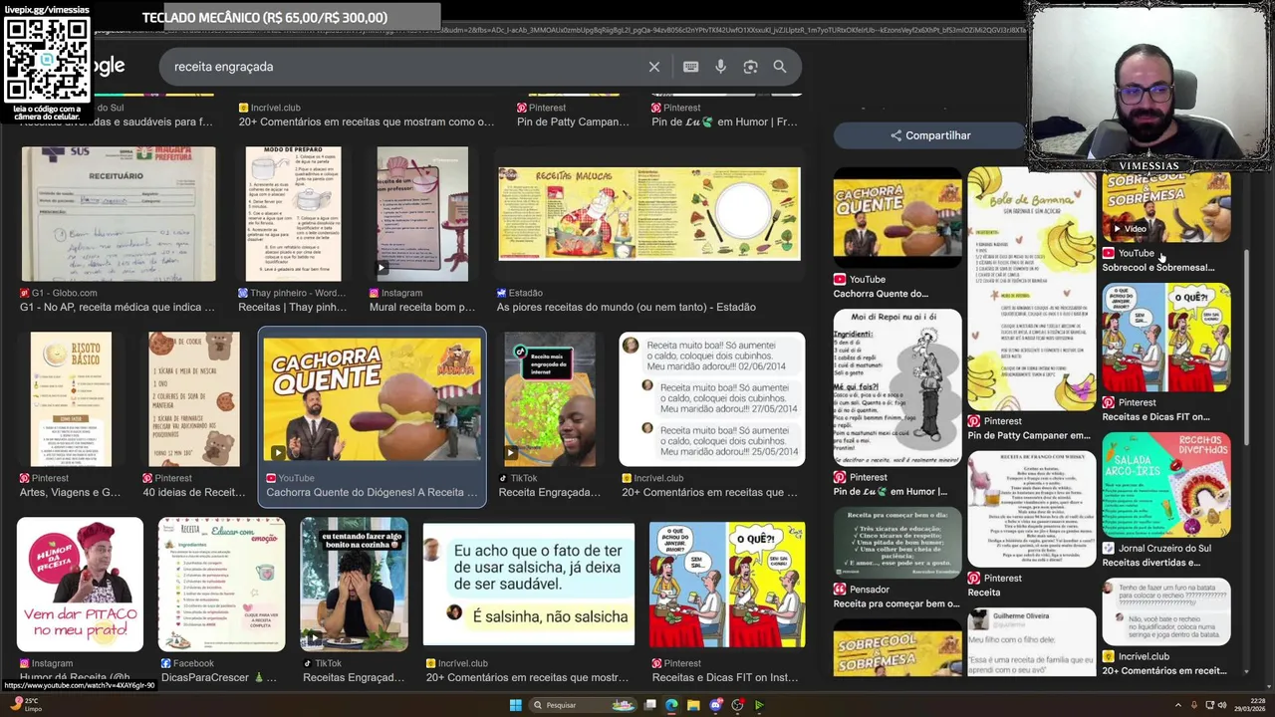
Task: Open the cookie recipe with bears thumbnail
Action: pyautogui.click(x=194, y=398)
